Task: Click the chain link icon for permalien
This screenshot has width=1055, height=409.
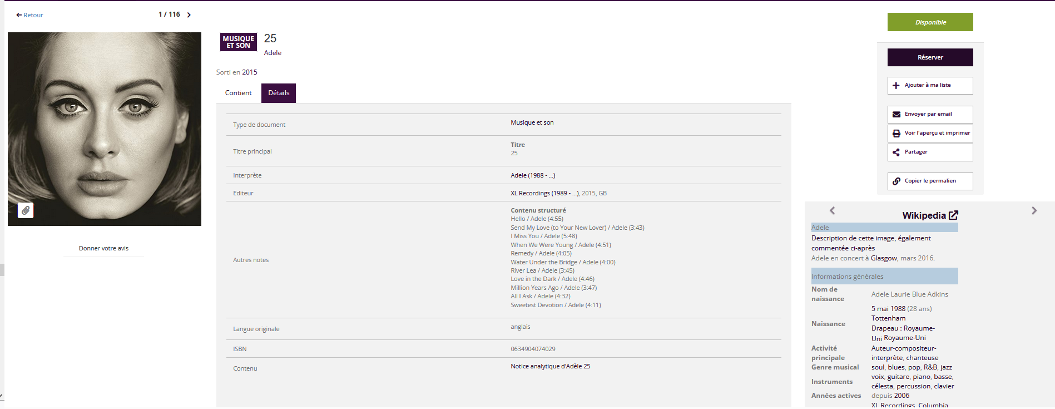Action: (896, 181)
